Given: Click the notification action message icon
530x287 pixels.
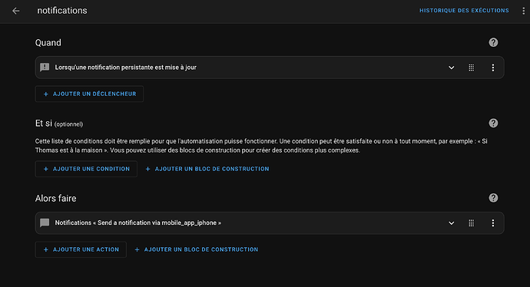Looking at the screenshot, I should pos(45,223).
